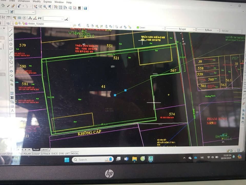The width and height of the screenshot is (246, 185).
Task: Click the Windows Search box in the taskbar
Action: 92,159
